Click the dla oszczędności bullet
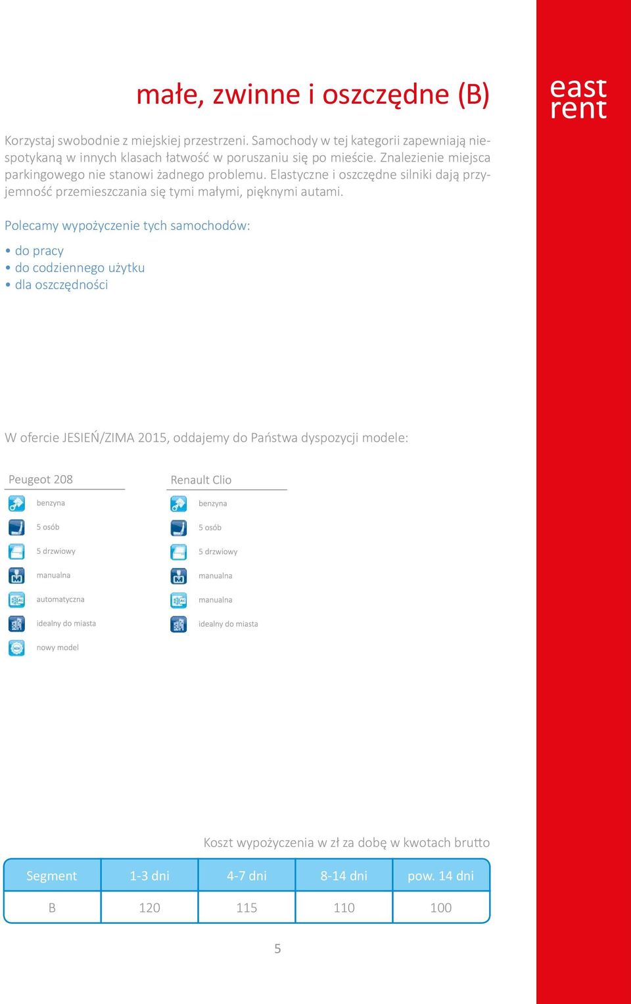Viewport: 631px width, 1004px height. click(x=57, y=285)
